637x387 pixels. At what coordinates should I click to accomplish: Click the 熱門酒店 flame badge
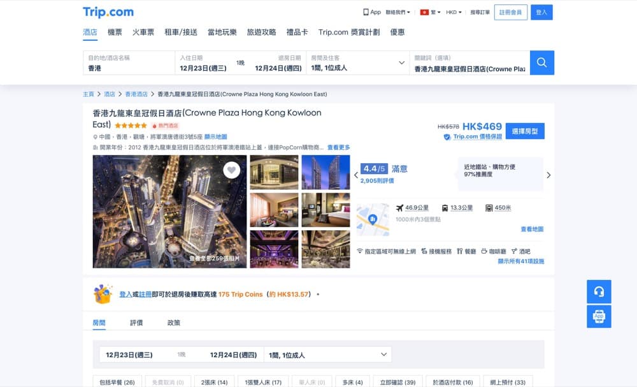166,126
